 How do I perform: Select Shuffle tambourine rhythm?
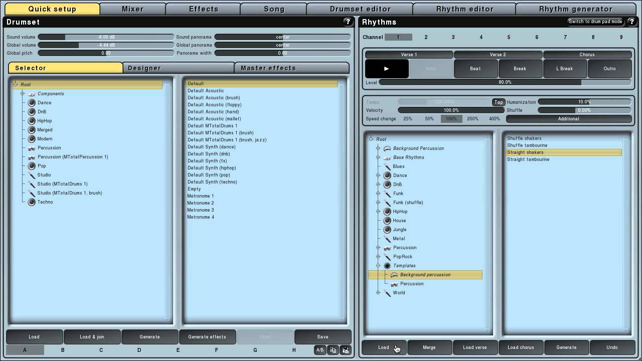tap(527, 145)
